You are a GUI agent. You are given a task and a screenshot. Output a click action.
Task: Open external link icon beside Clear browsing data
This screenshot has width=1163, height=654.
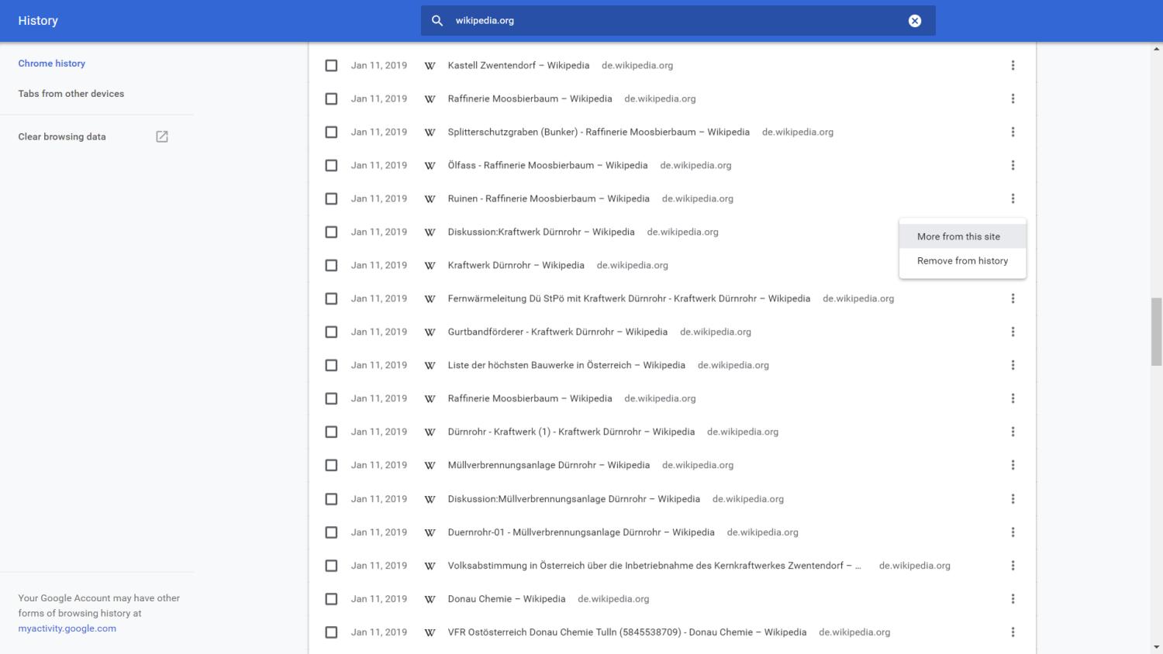(162, 136)
